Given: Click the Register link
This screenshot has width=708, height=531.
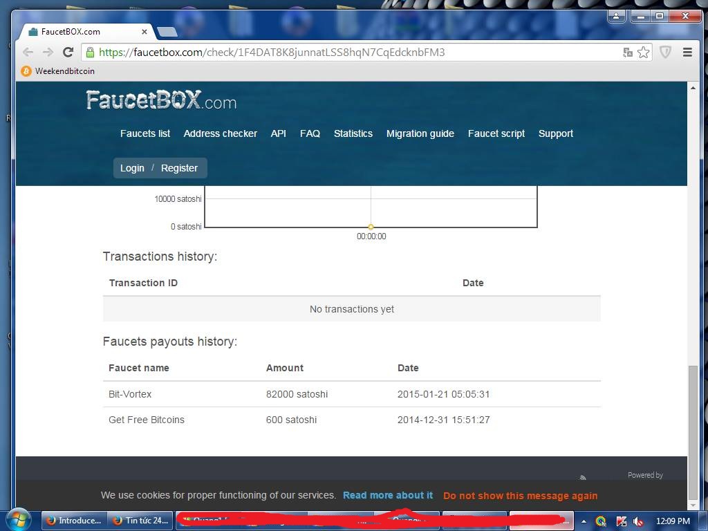Looking at the screenshot, I should pos(179,168).
